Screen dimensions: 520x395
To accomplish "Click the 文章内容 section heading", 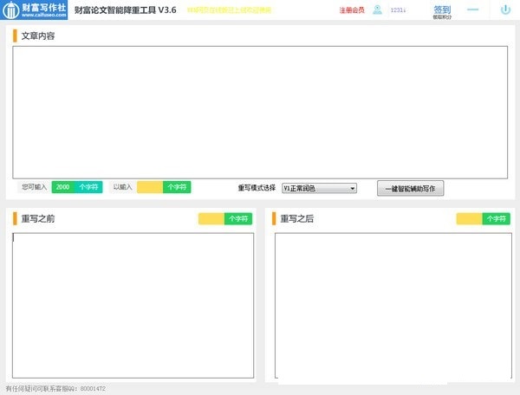I will pyautogui.click(x=38, y=36).
